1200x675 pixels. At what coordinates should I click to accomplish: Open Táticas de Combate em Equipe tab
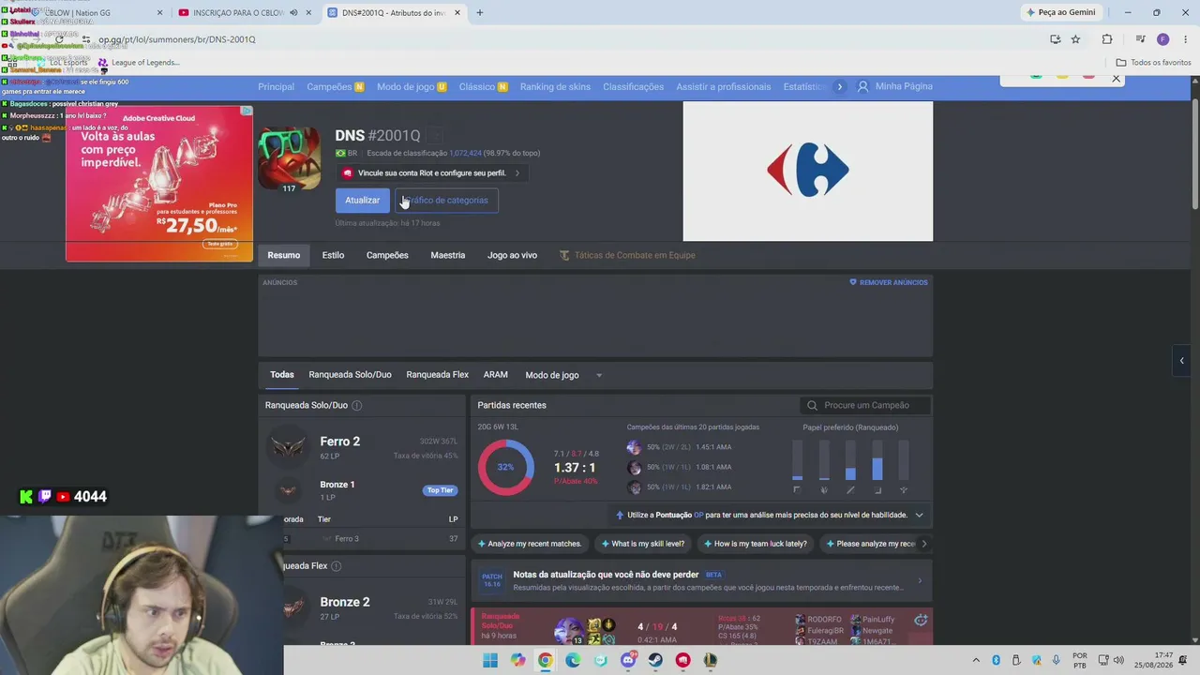pos(627,255)
